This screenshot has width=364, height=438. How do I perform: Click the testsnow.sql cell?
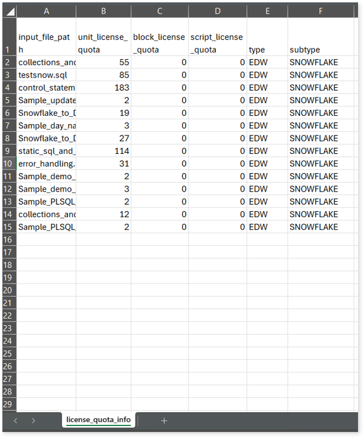(47, 75)
